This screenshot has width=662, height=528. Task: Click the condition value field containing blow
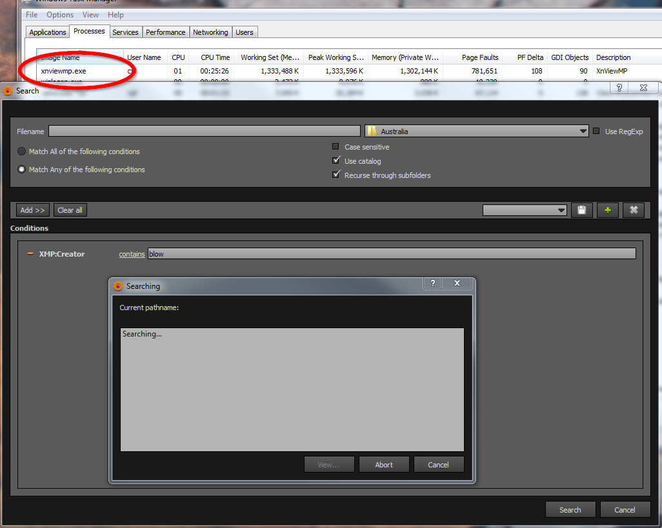pyautogui.click(x=392, y=253)
